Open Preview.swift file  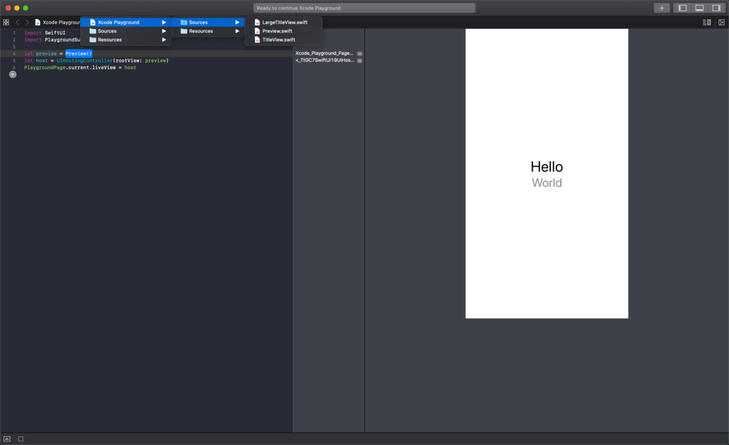(284, 31)
